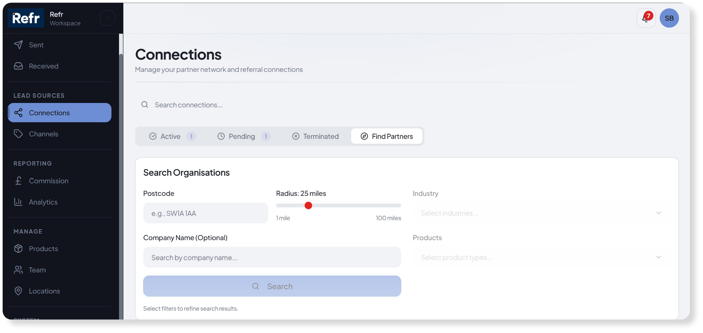Viewport: 703px width, 333px height.
Task: Open the Commission report
Action: 48,181
